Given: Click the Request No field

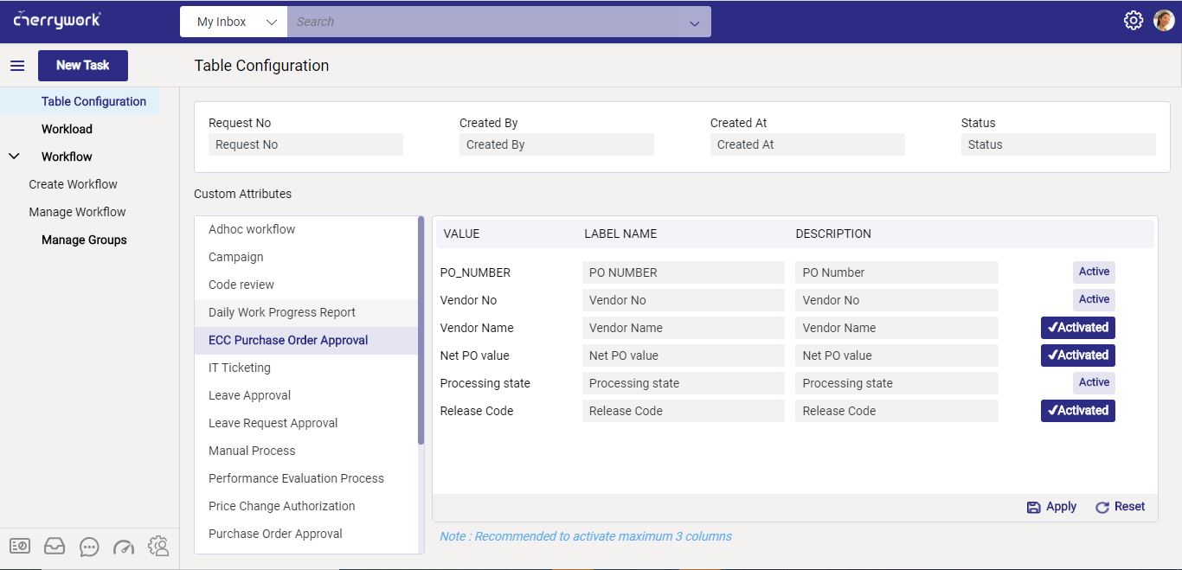Looking at the screenshot, I should (305, 144).
